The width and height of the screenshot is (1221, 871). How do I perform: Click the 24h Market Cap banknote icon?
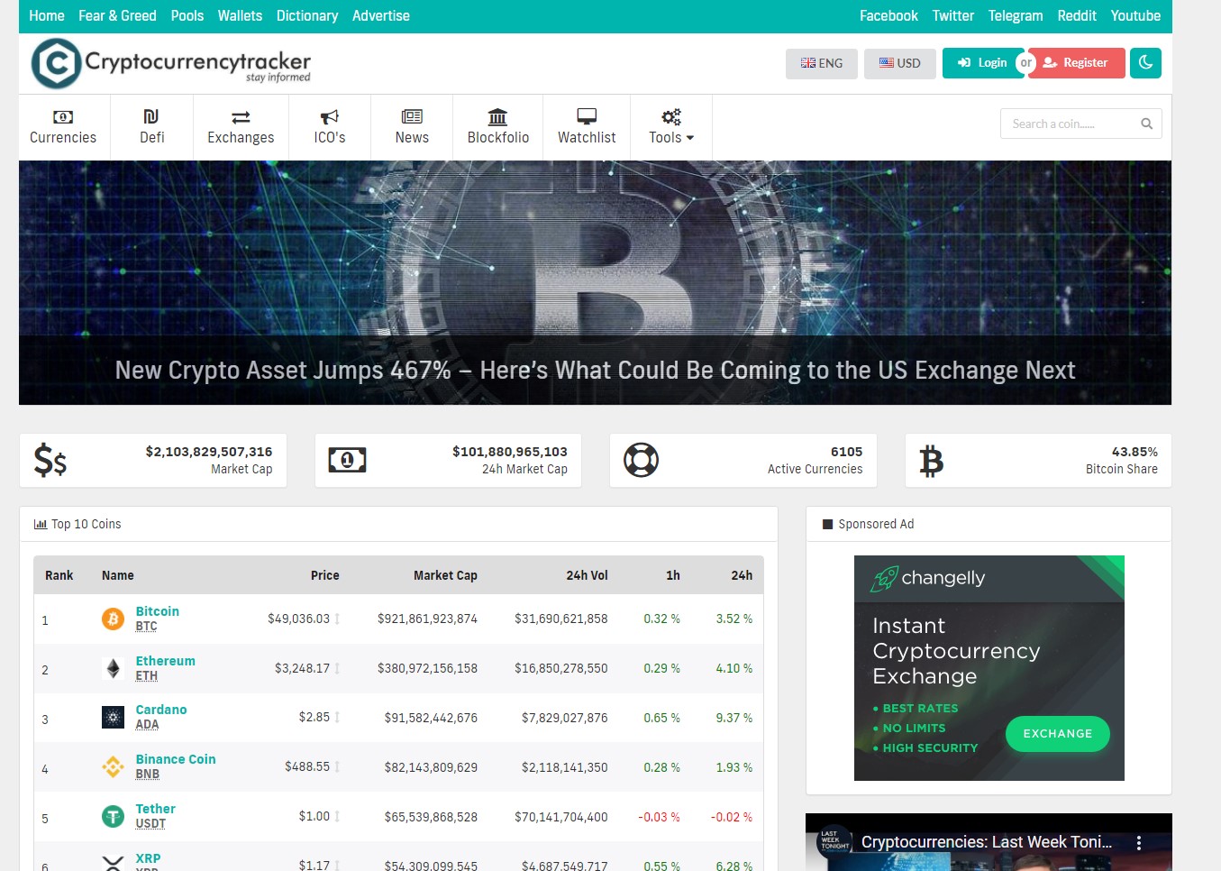347,460
